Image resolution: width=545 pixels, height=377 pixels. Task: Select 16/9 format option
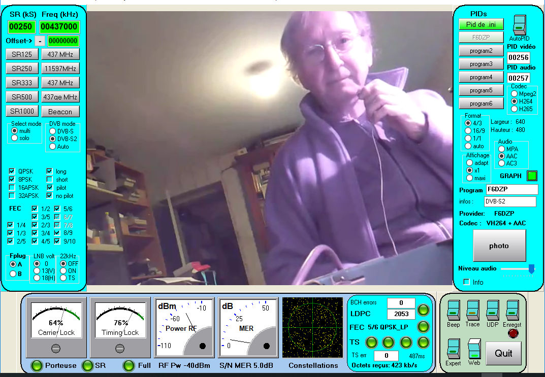[468, 131]
